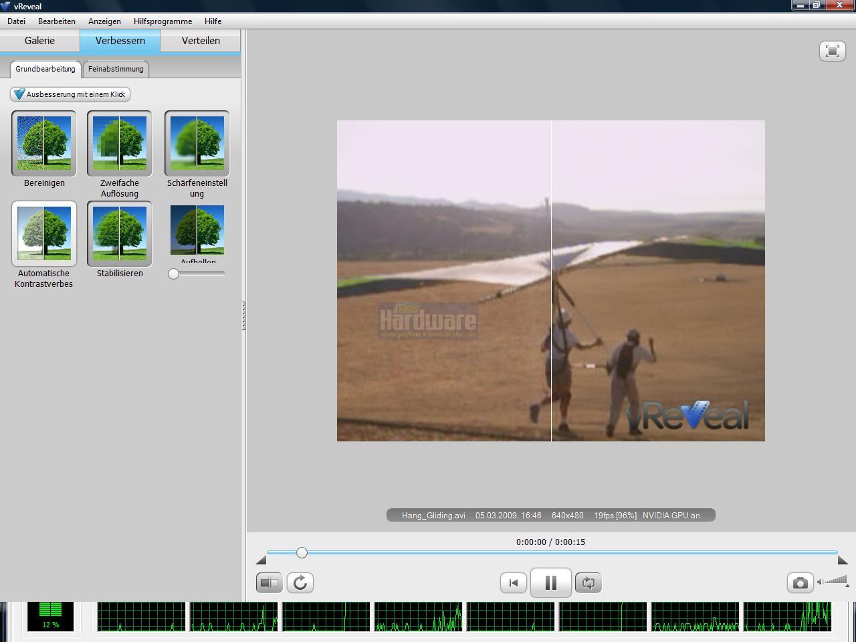Open the Hilfsprogramme menu
The width and height of the screenshot is (856, 642).
pyautogui.click(x=163, y=21)
